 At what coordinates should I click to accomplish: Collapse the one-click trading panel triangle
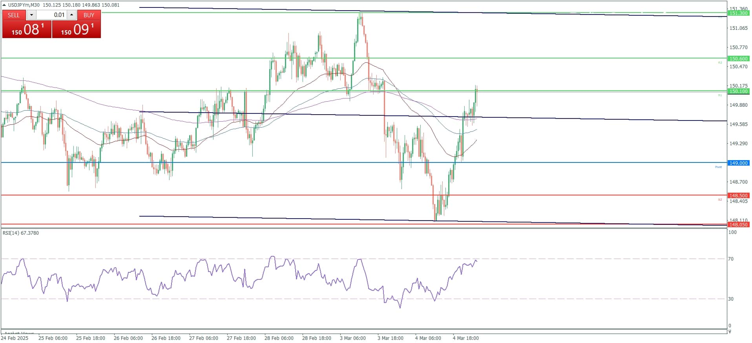[4, 5]
